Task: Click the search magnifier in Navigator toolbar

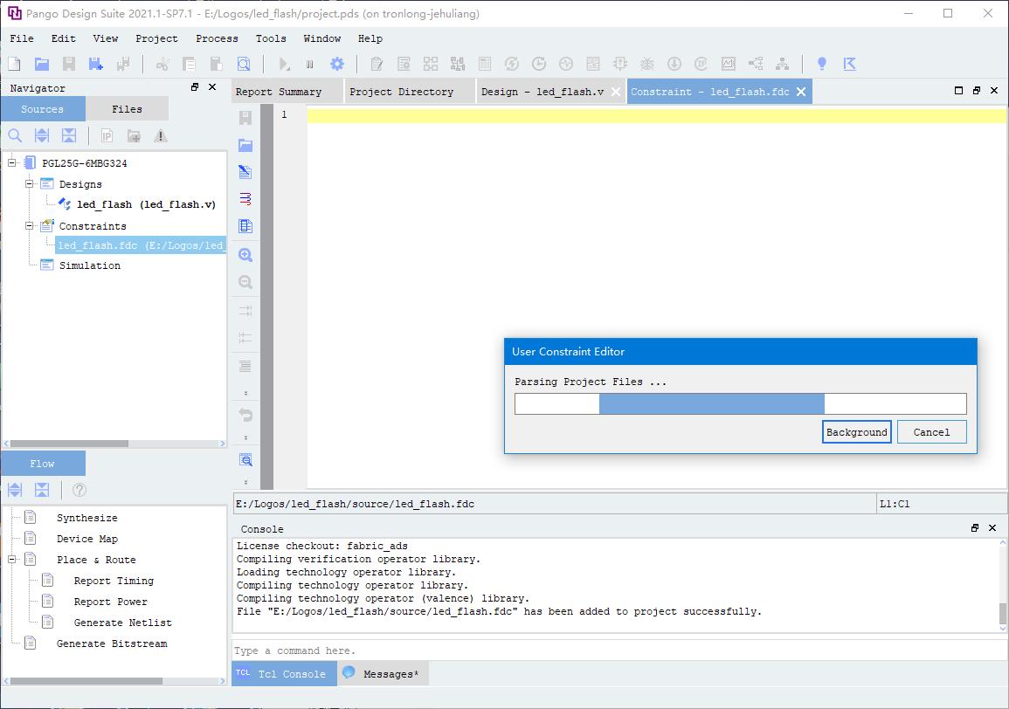Action: (15, 135)
